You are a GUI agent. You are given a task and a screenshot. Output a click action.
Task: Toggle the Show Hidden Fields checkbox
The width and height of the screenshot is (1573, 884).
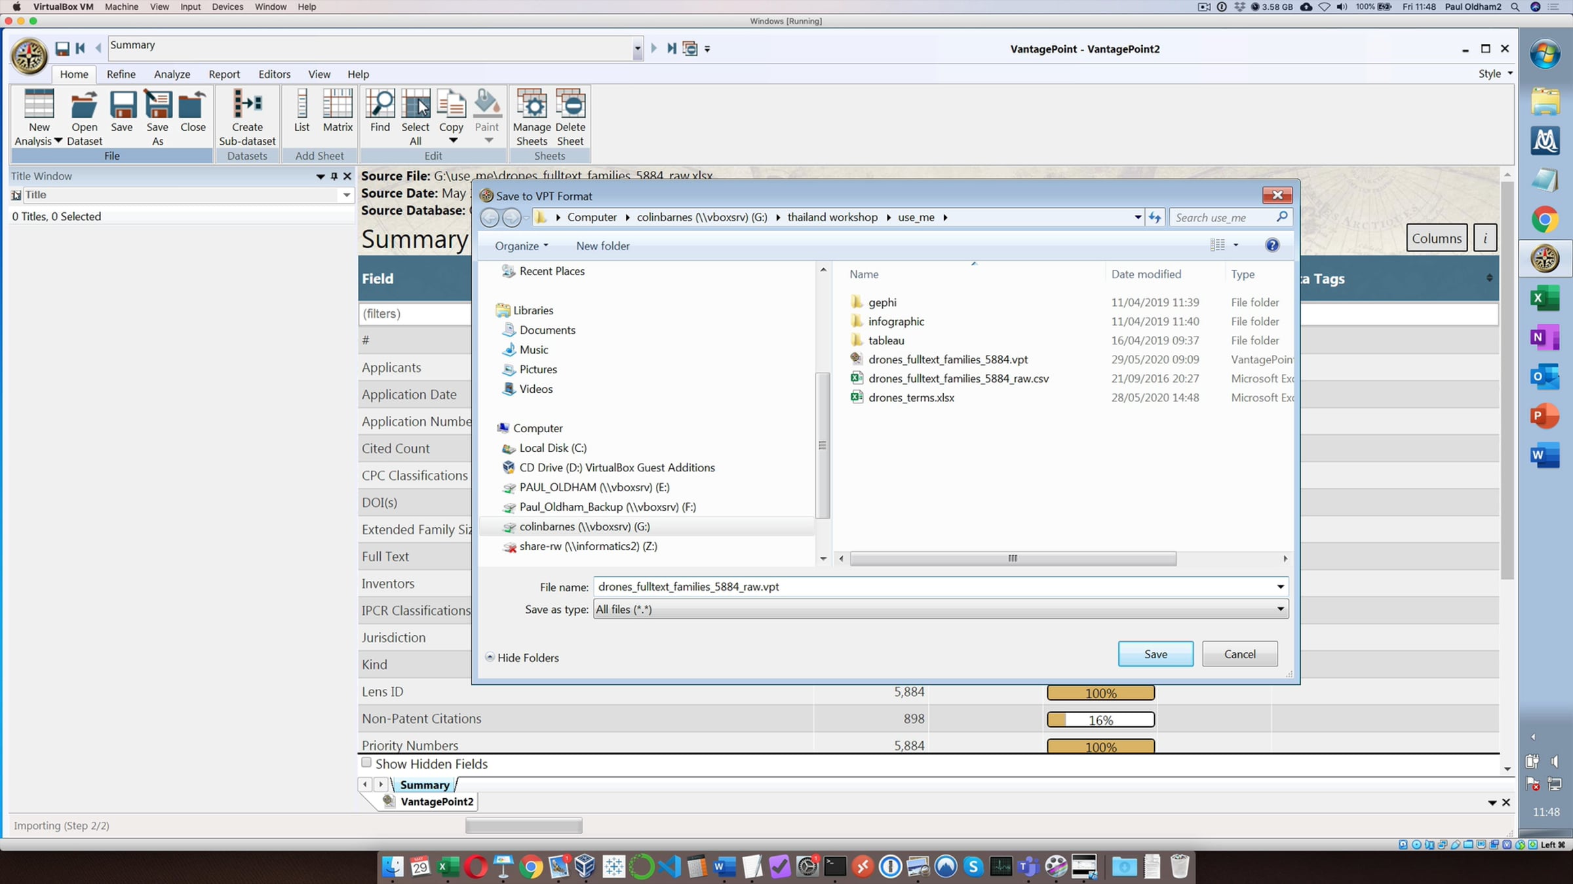pos(366,763)
